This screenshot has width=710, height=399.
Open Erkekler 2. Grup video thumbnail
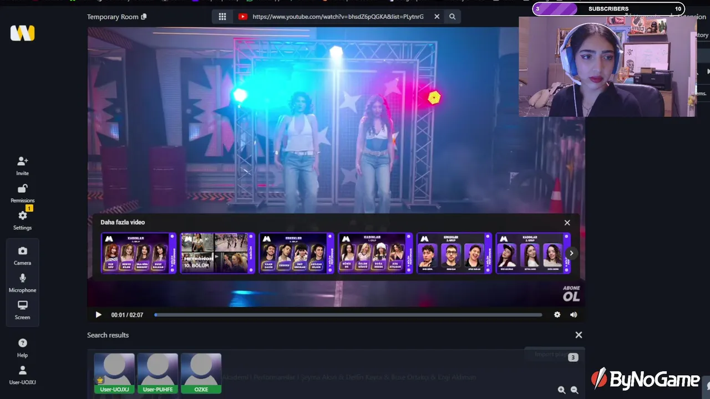(454, 253)
